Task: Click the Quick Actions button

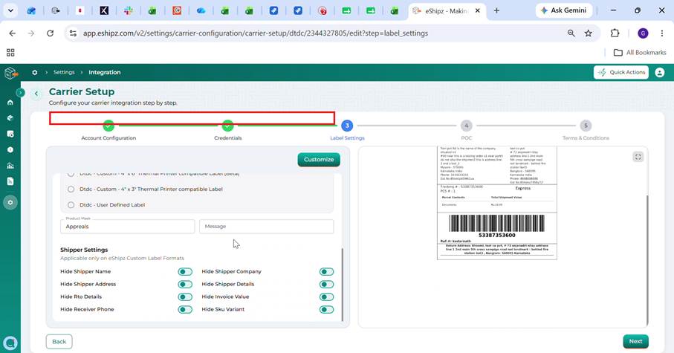Action: click(x=621, y=72)
